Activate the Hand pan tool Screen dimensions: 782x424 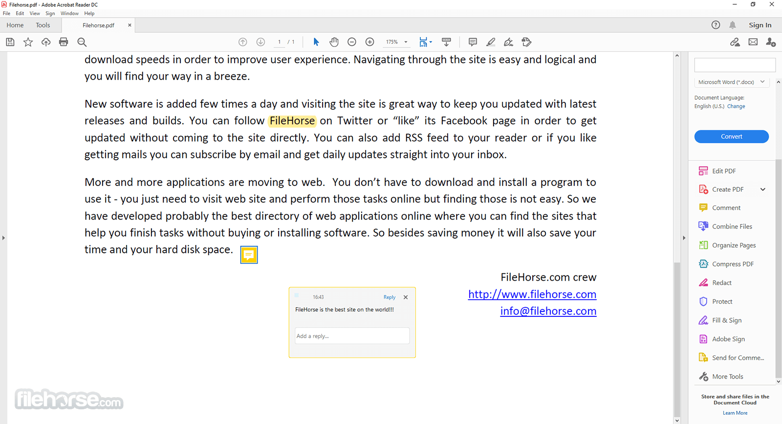pyautogui.click(x=334, y=42)
